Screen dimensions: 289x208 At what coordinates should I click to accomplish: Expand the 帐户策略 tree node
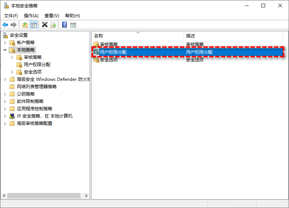tap(5, 43)
